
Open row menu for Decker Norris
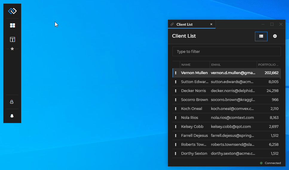[x=176, y=91]
